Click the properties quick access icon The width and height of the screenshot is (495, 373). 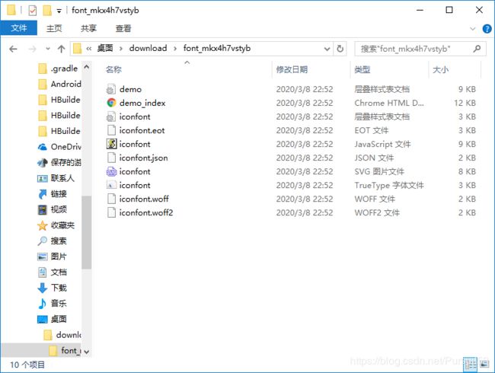tap(32, 11)
